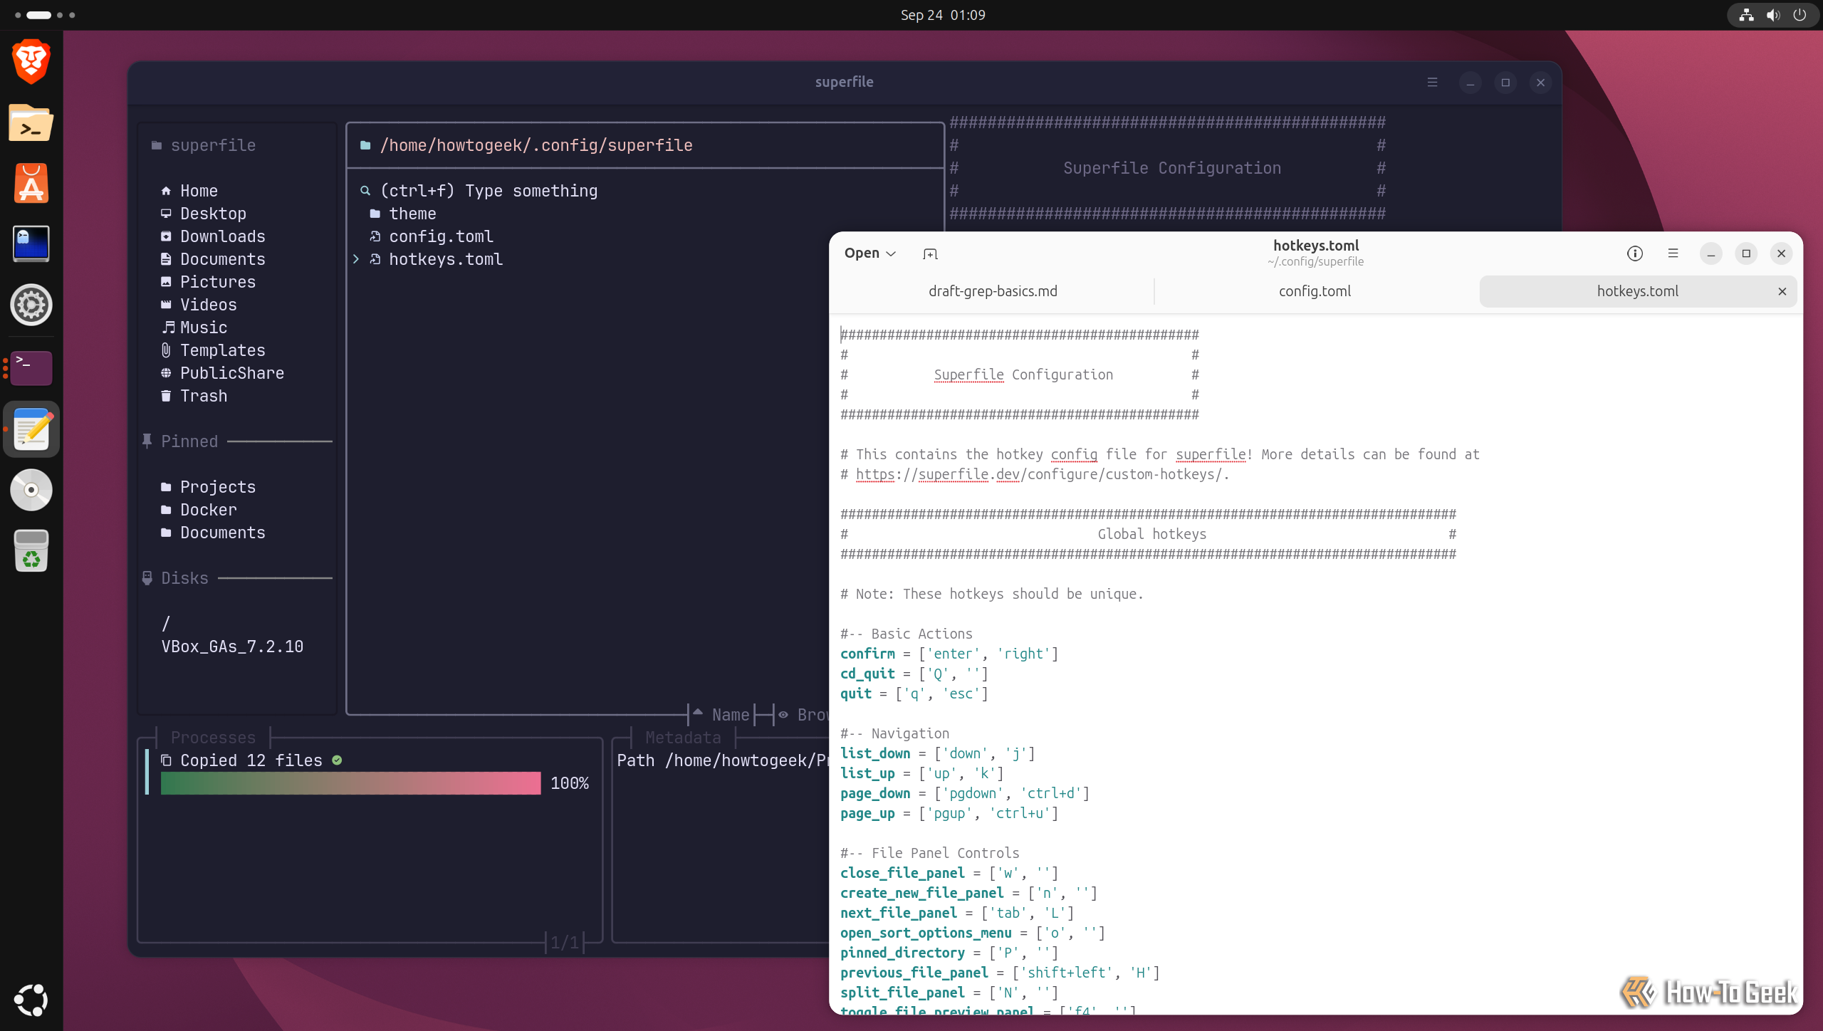Open the Open dropdown in text editor
Image resolution: width=1823 pixels, height=1031 pixels.
point(869,253)
